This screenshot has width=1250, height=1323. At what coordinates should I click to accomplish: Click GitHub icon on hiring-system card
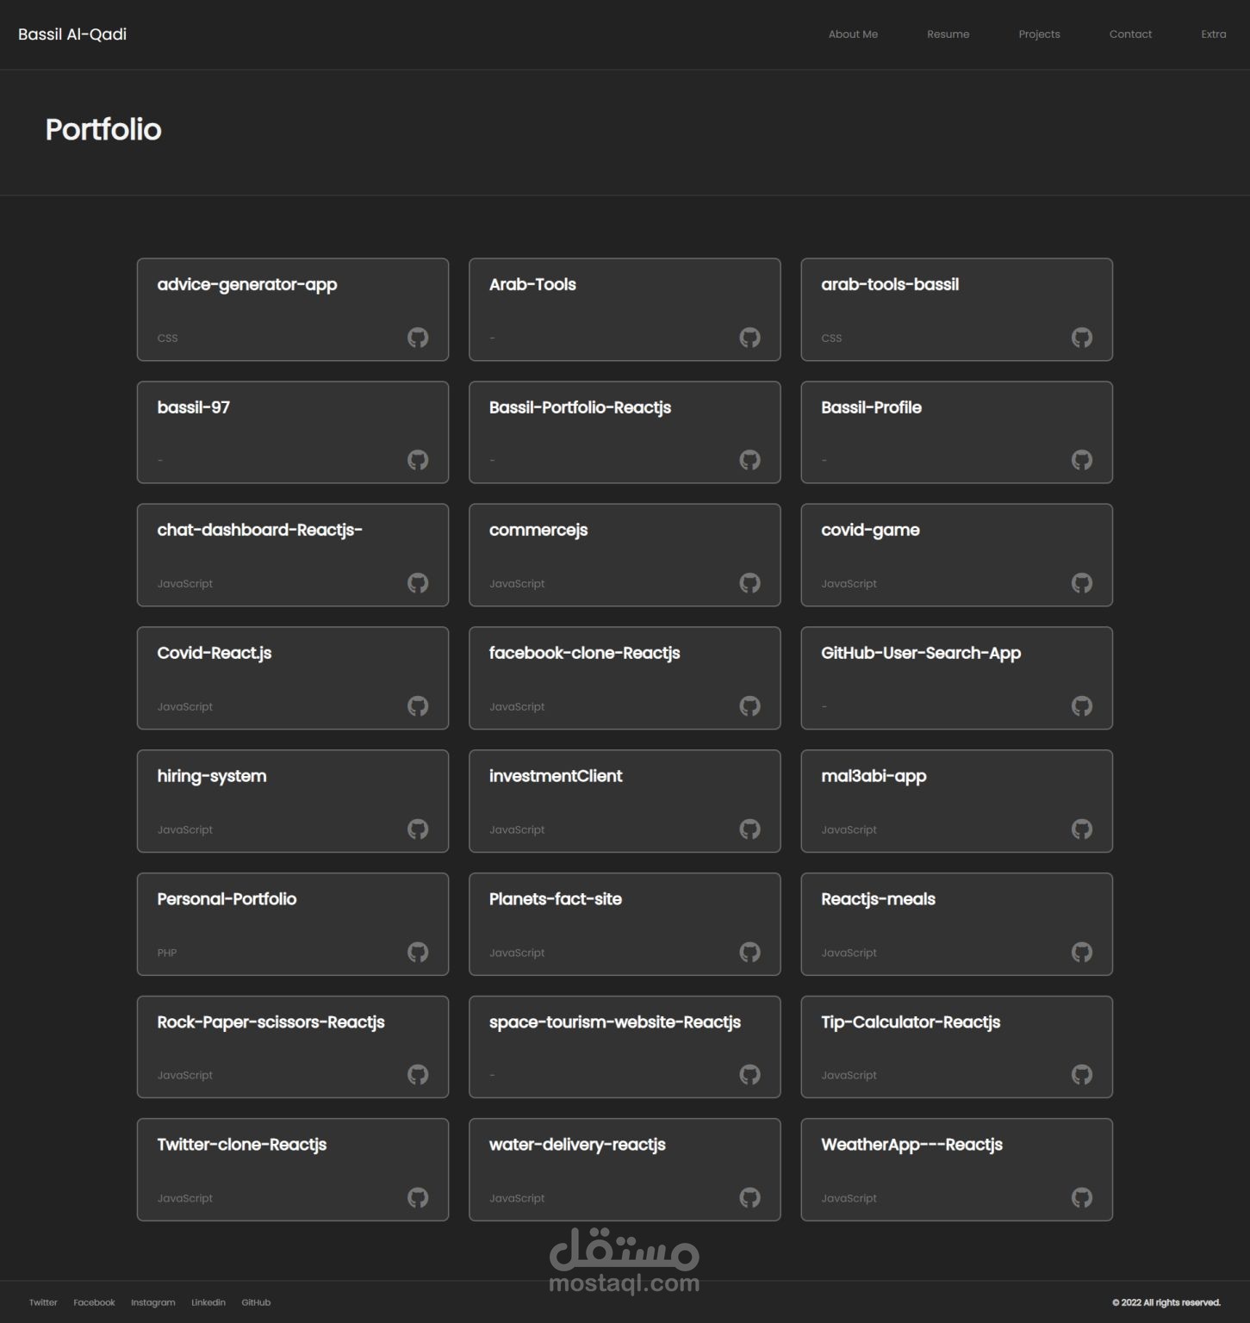pos(418,829)
